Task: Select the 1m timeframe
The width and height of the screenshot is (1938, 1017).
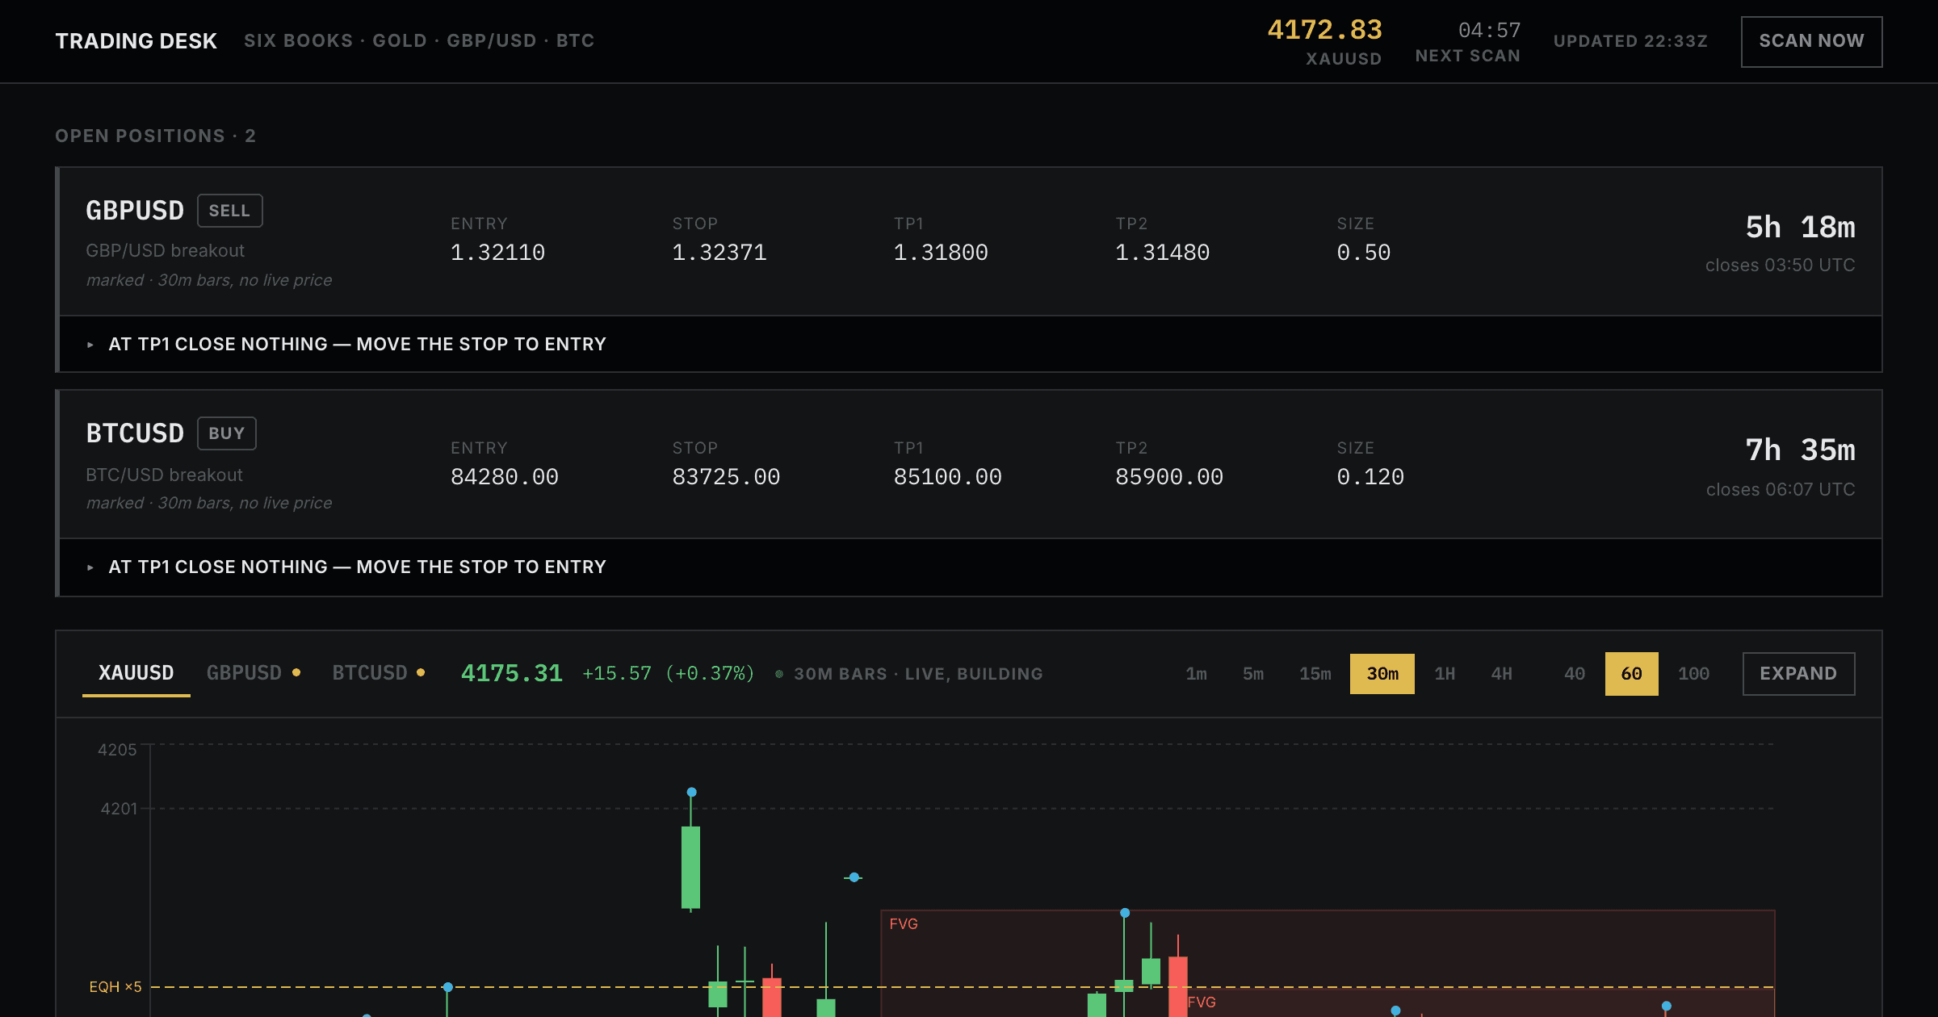Action: [x=1196, y=673]
